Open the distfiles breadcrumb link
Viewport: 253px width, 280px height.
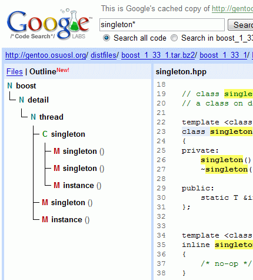point(104,55)
